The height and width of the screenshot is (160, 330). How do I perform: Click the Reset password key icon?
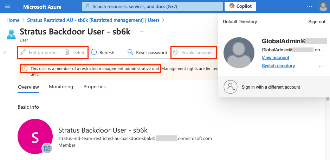130,52
